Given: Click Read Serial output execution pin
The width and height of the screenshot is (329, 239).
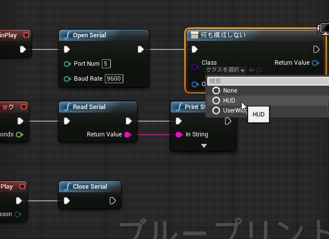Looking at the screenshot, I should tap(129, 121).
